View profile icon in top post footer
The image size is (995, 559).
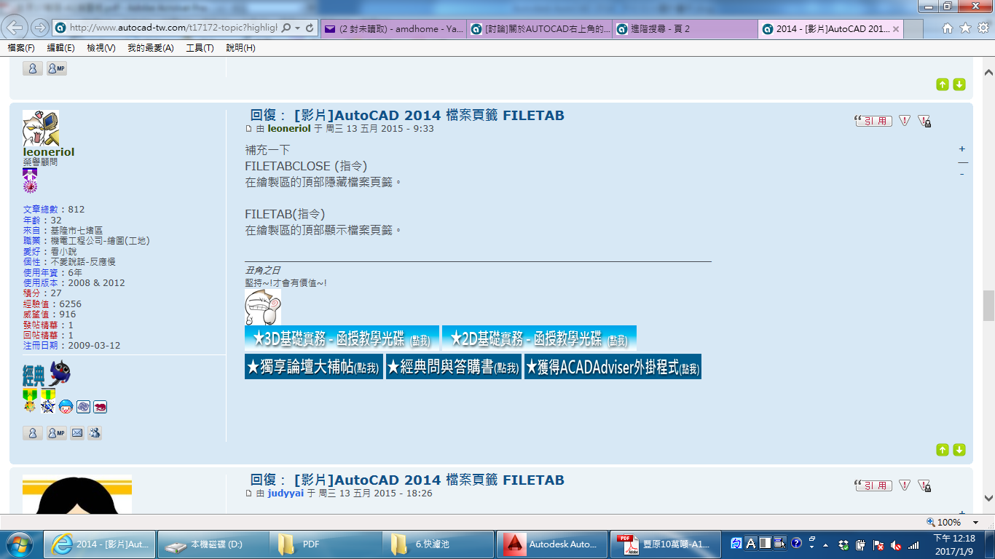[x=32, y=68]
